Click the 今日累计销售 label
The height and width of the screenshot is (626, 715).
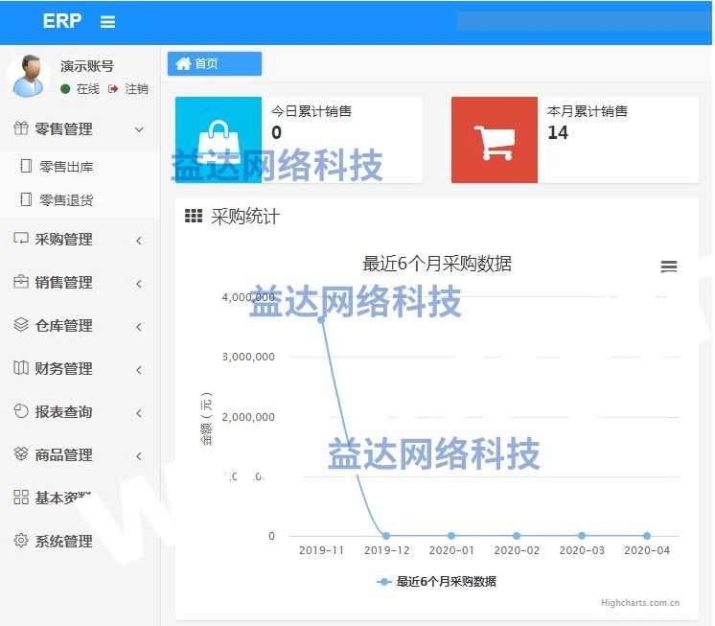point(311,111)
